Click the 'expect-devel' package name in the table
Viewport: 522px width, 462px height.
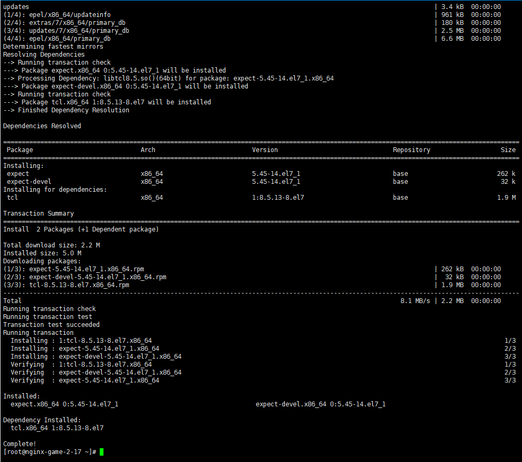(x=29, y=182)
